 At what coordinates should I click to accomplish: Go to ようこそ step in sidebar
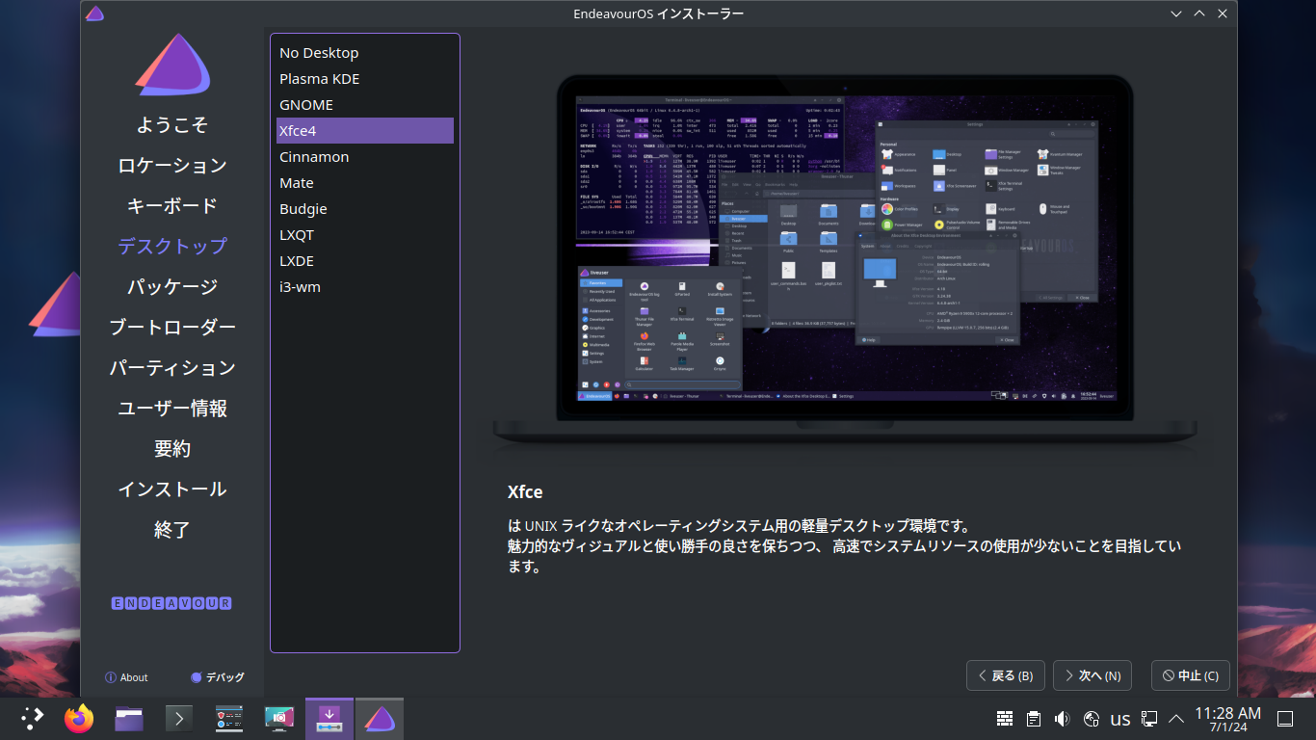click(172, 125)
